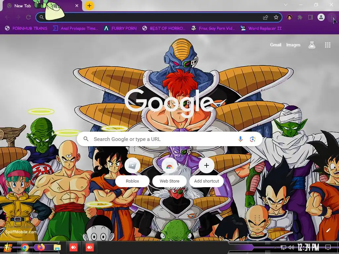Customize this page with pencil icon
Screen dimensions: 339x254
pos(328,230)
